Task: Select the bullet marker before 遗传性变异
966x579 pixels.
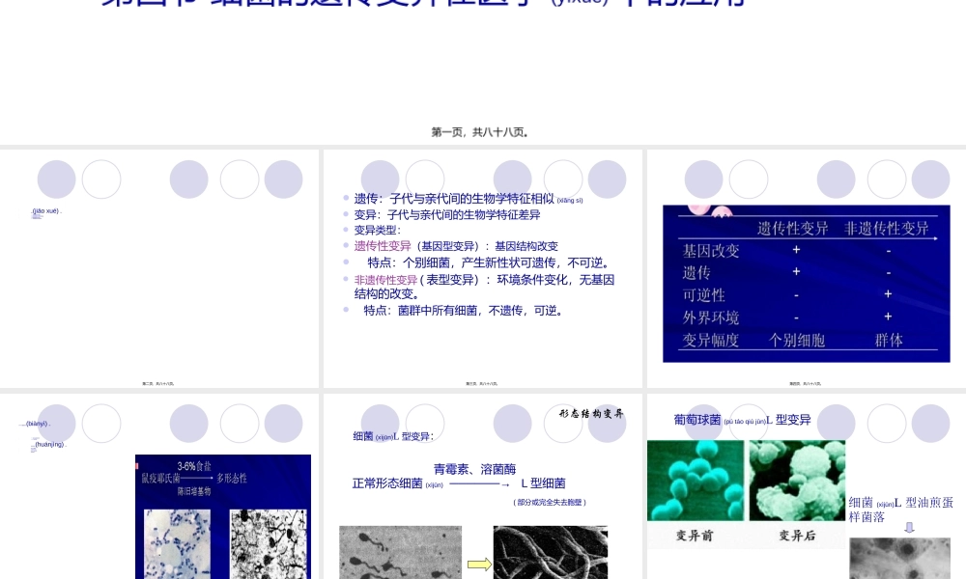Action: click(345, 246)
